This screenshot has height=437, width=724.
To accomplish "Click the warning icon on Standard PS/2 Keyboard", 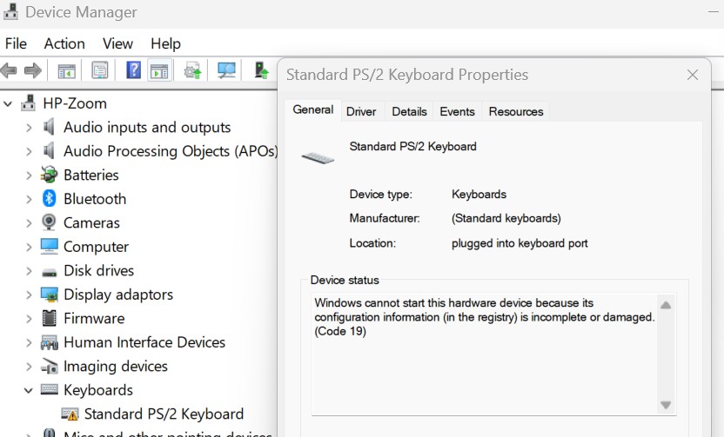I will point(70,414).
